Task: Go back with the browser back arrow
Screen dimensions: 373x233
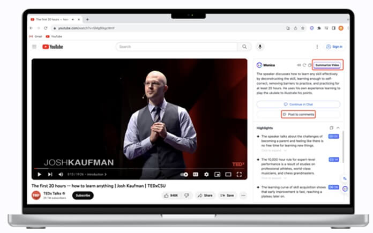Action: (x=31, y=28)
